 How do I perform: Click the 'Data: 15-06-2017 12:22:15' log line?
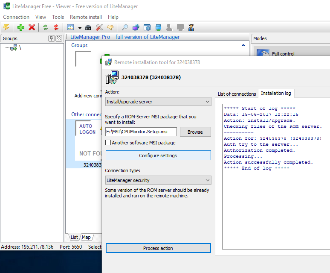(x=261, y=114)
